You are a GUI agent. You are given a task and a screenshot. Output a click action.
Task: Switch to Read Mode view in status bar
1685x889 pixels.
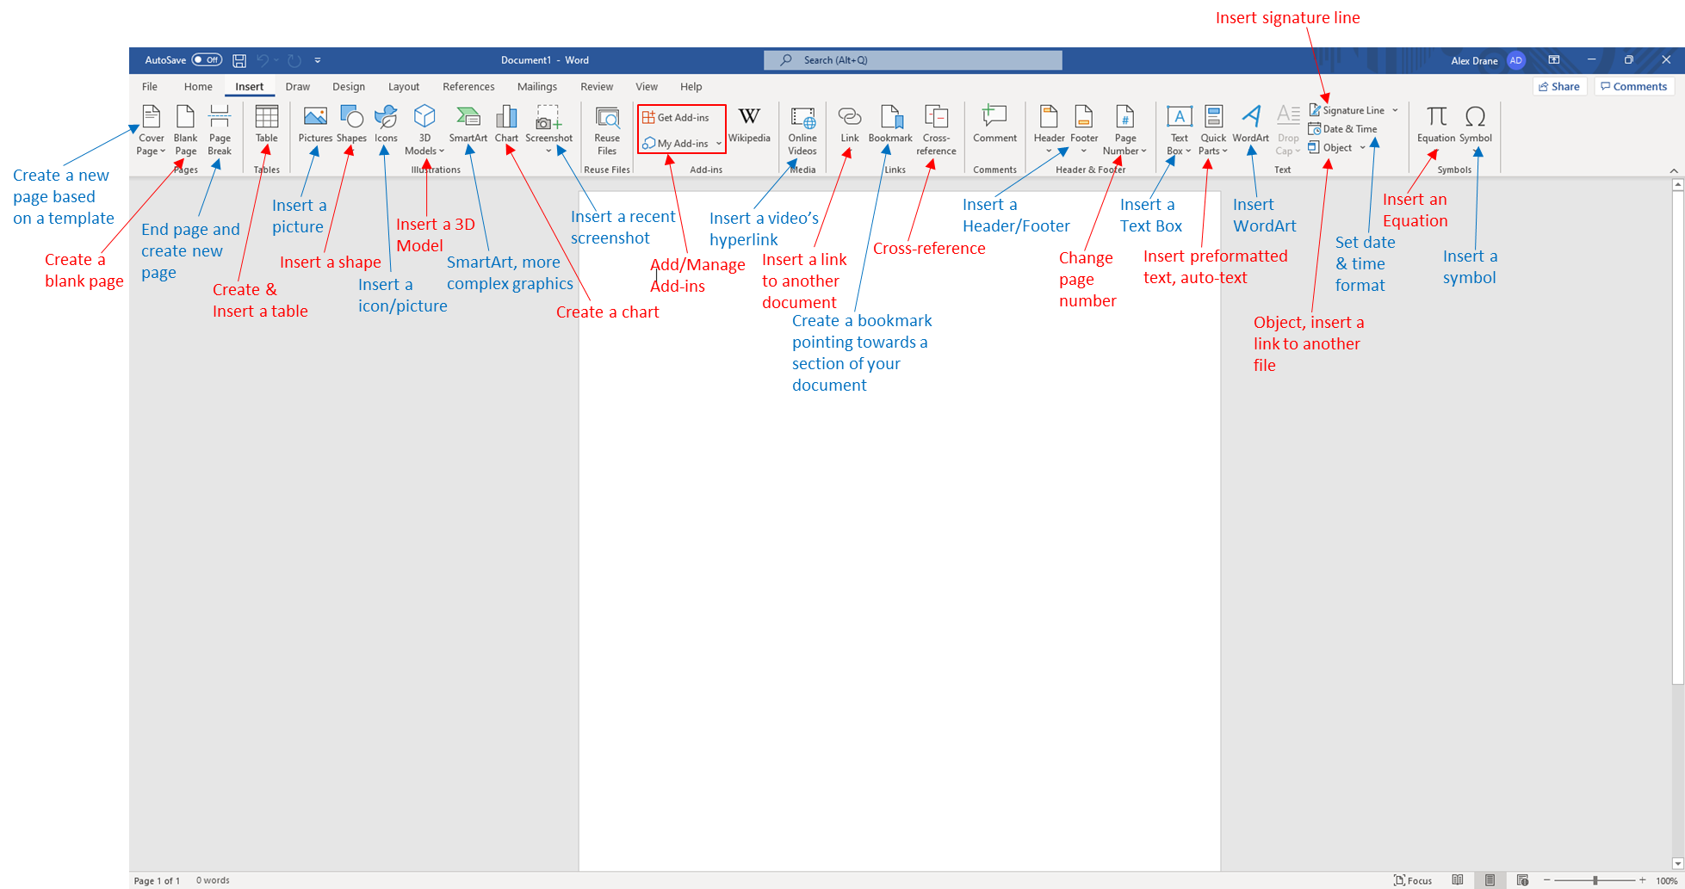point(1458,880)
